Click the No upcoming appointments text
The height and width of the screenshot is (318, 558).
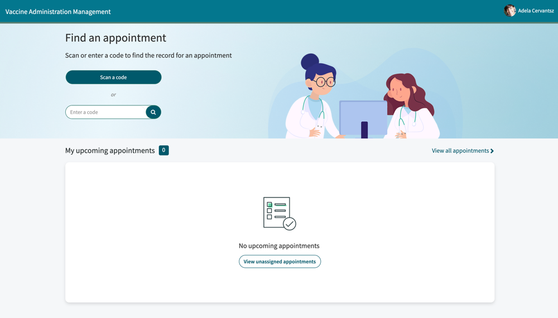click(279, 246)
